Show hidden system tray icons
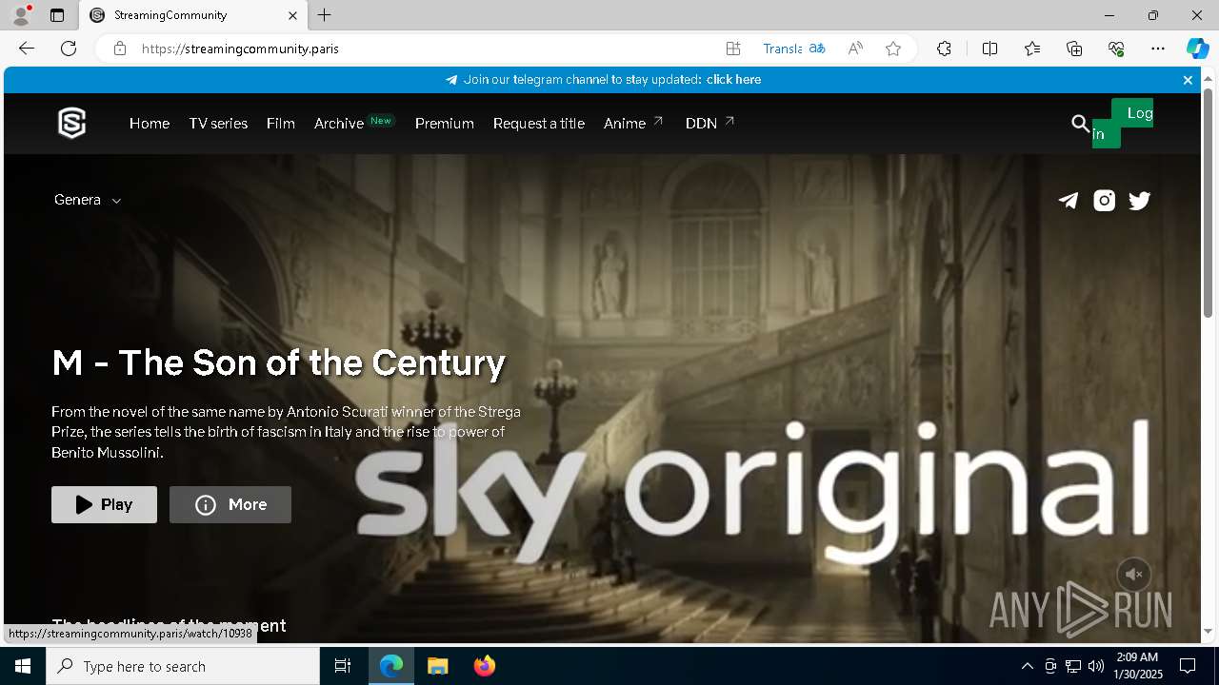1219x685 pixels. 1027,666
